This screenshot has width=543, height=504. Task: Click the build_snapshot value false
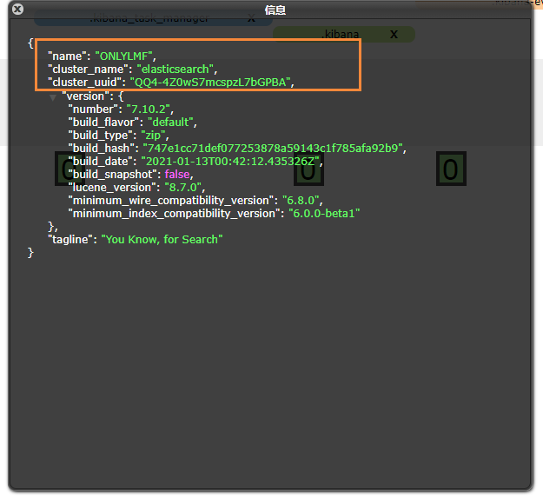click(177, 175)
